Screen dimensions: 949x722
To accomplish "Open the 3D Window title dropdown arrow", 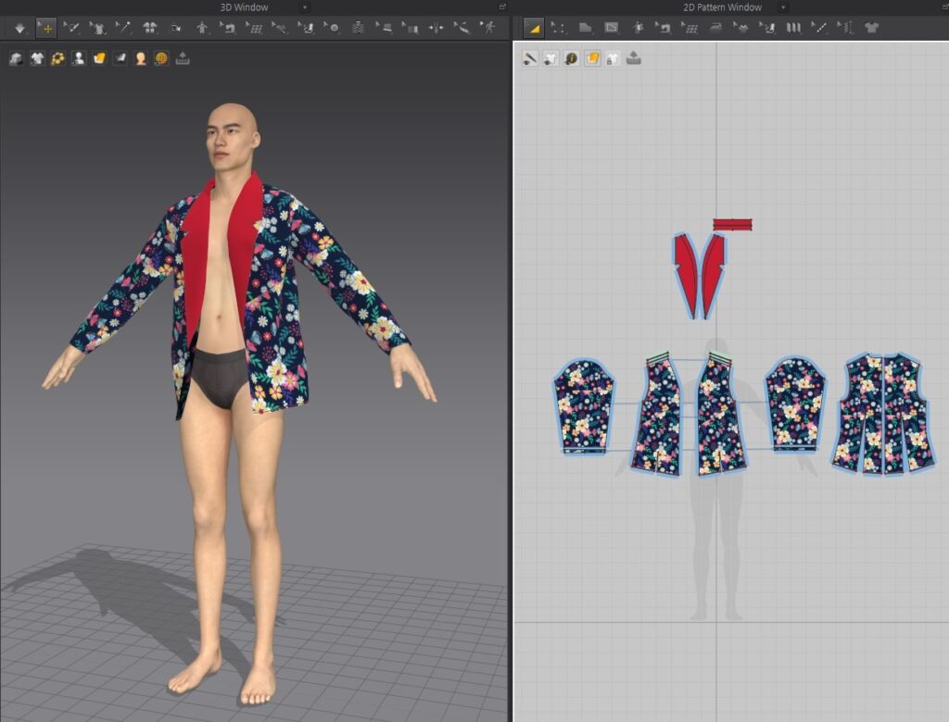I will pos(306,7).
